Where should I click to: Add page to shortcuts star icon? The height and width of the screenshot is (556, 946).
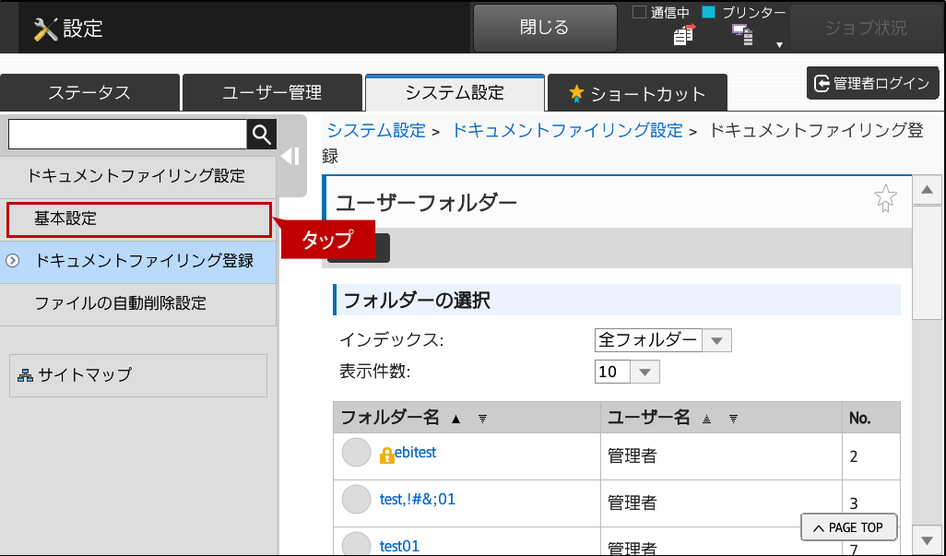click(x=885, y=198)
